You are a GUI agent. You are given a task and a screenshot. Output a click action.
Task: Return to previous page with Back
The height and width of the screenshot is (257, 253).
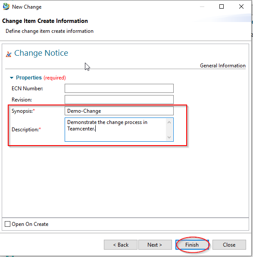click(x=121, y=245)
